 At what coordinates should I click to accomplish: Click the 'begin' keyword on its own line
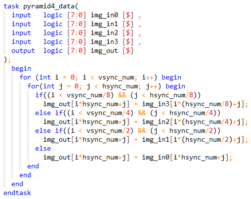[x=21, y=69]
